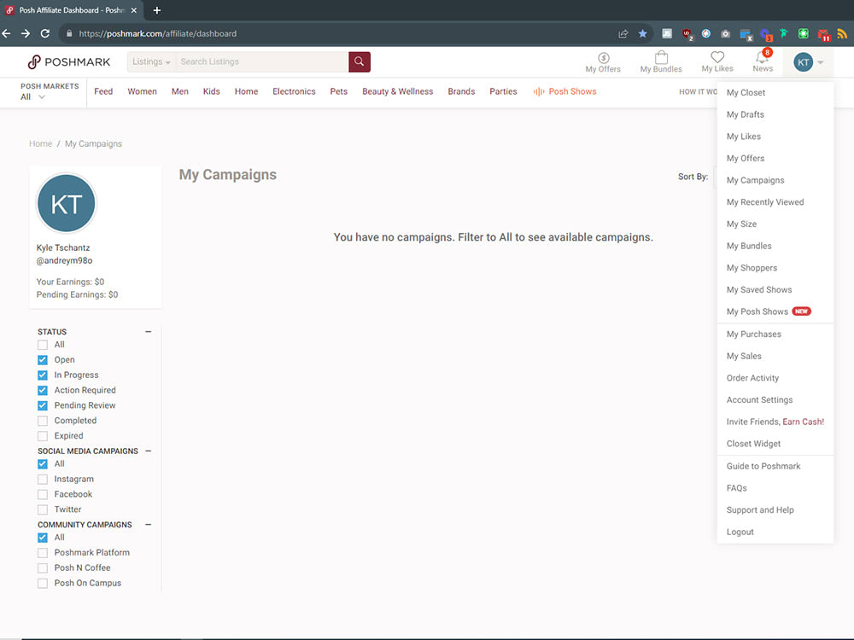Open the Women category link
Viewport: 854px width, 640px height.
click(x=142, y=91)
